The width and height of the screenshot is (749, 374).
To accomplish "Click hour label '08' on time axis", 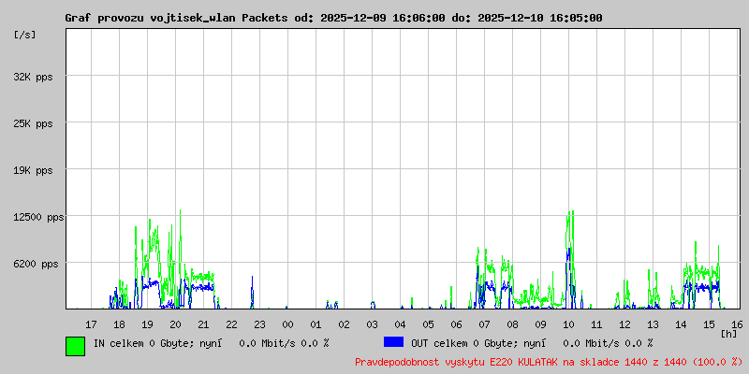I will [512, 324].
